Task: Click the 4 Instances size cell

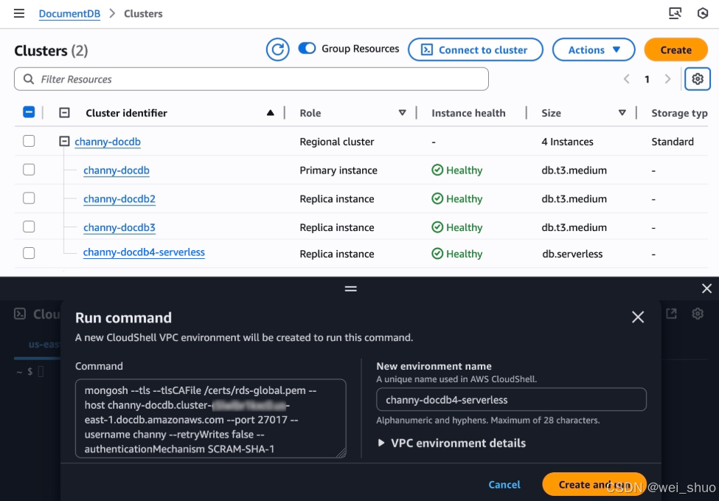Action: [x=567, y=142]
